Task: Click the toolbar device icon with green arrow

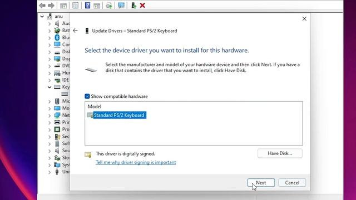Action: [133, 6]
